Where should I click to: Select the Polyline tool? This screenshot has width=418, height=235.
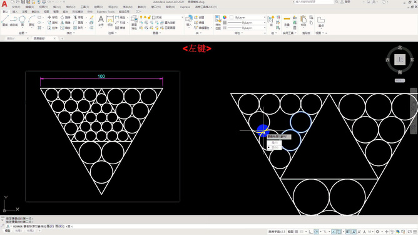pos(14,21)
